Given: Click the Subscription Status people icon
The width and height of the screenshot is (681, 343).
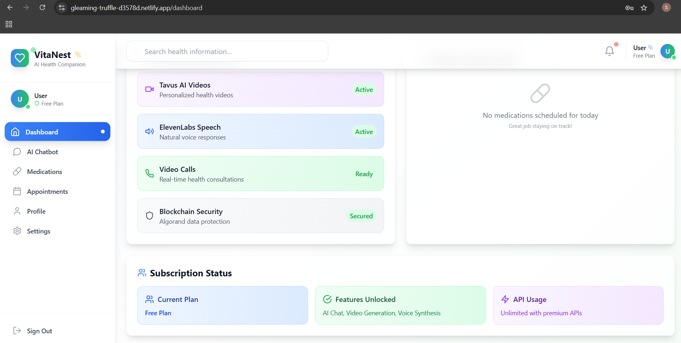Looking at the screenshot, I should 142,273.
